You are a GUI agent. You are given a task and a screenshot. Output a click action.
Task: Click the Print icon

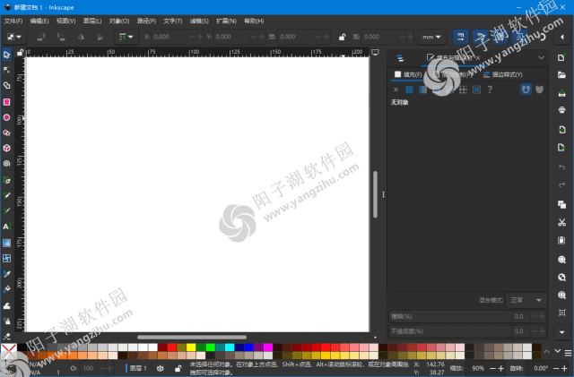[561, 110]
